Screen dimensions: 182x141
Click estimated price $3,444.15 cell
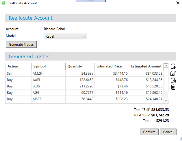[112, 74]
